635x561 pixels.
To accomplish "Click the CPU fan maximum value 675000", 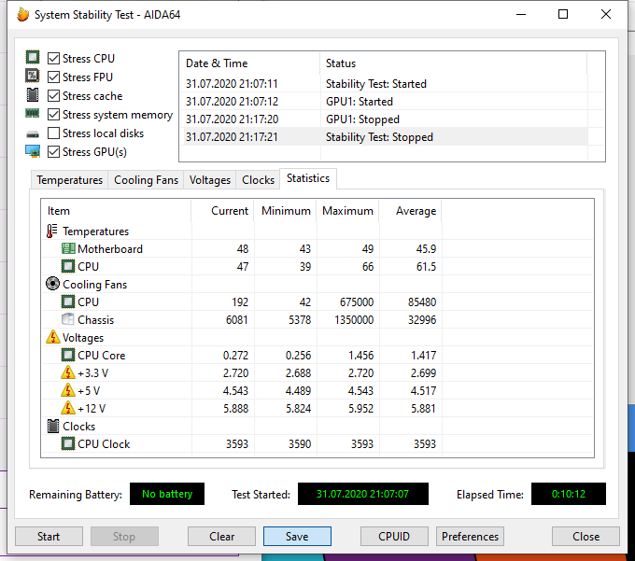I will pos(357,302).
